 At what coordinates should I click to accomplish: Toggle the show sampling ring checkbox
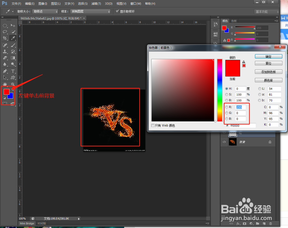coord(117,11)
